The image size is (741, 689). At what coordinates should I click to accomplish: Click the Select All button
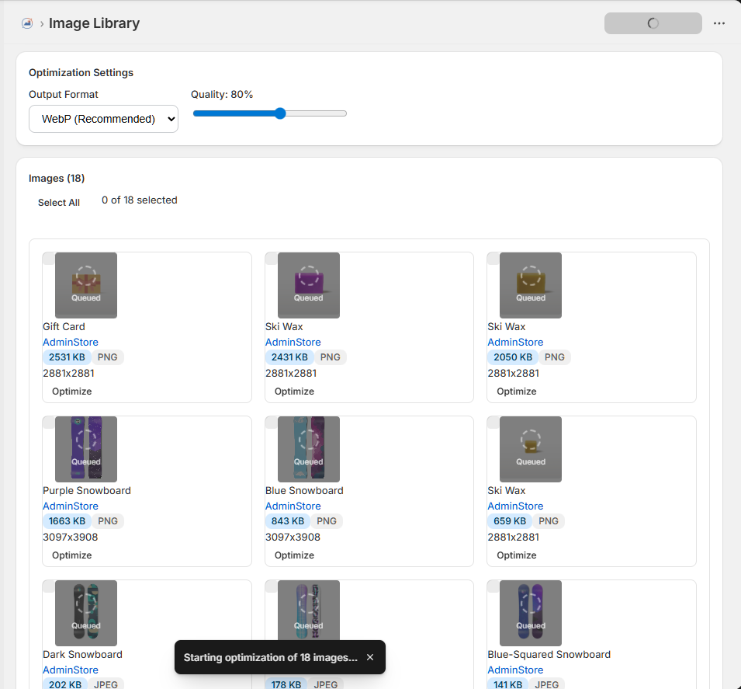(x=59, y=203)
